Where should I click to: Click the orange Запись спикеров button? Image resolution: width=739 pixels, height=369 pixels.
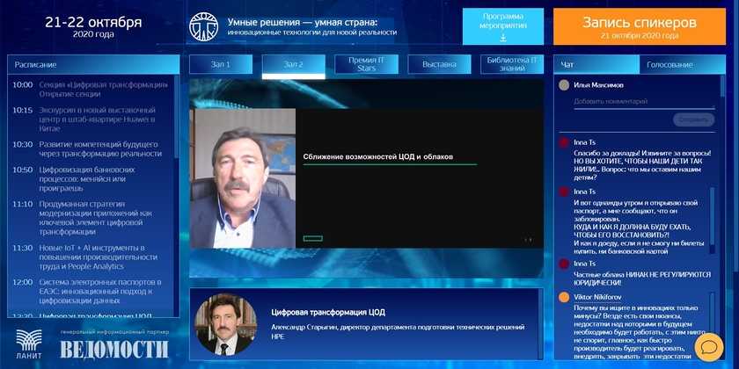pyautogui.click(x=639, y=26)
